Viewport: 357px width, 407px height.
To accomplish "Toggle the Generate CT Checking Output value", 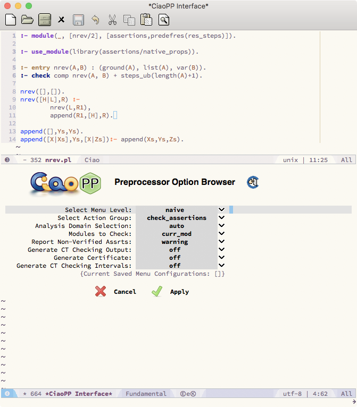I will pos(221,250).
